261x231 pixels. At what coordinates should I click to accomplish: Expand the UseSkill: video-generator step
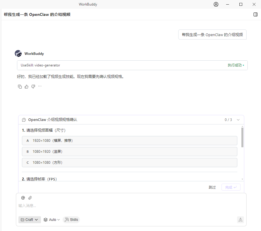(132, 65)
